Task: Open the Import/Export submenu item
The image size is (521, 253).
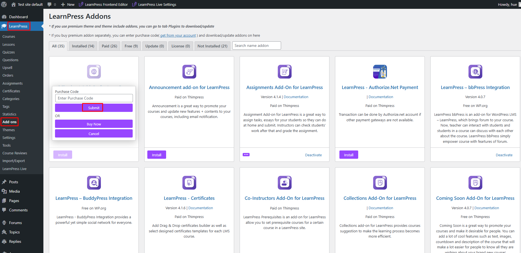Action: coord(14,161)
